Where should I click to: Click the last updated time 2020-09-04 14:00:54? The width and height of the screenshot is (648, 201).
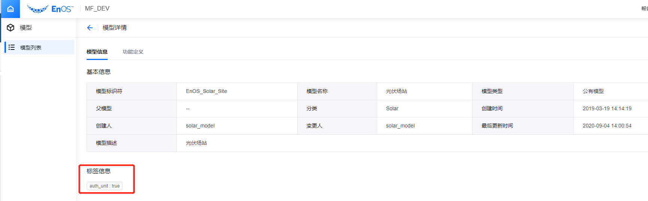click(x=607, y=126)
